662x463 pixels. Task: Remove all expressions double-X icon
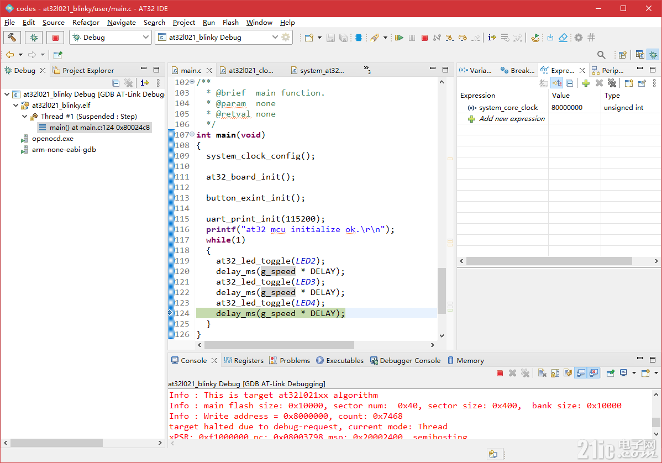pyautogui.click(x=612, y=83)
